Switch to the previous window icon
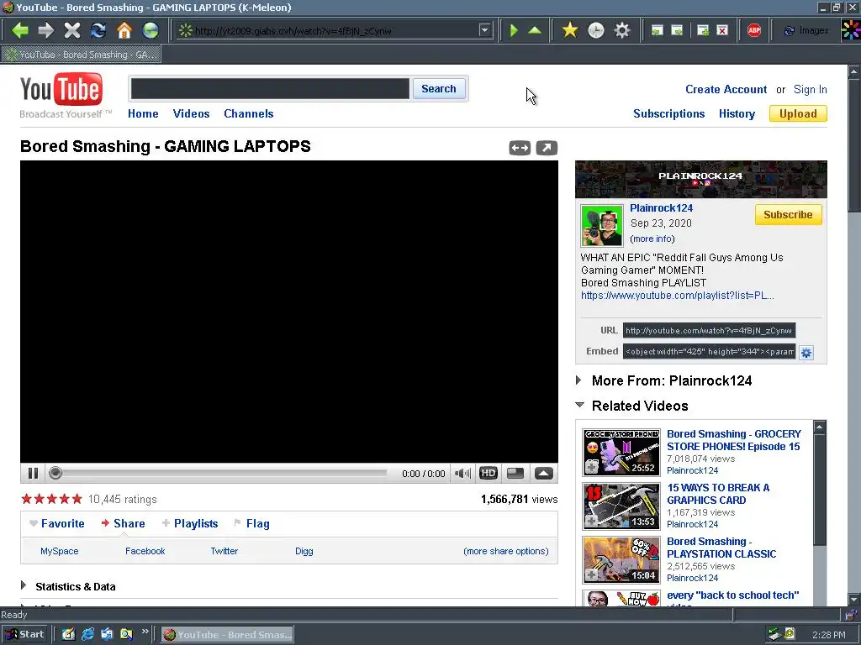 pyautogui.click(x=657, y=30)
